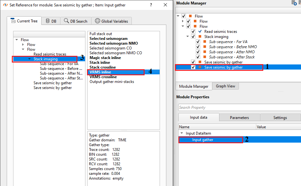Click the add module icon in Module Manager header
Screen dimensions: 301x186
tap(294, 3)
